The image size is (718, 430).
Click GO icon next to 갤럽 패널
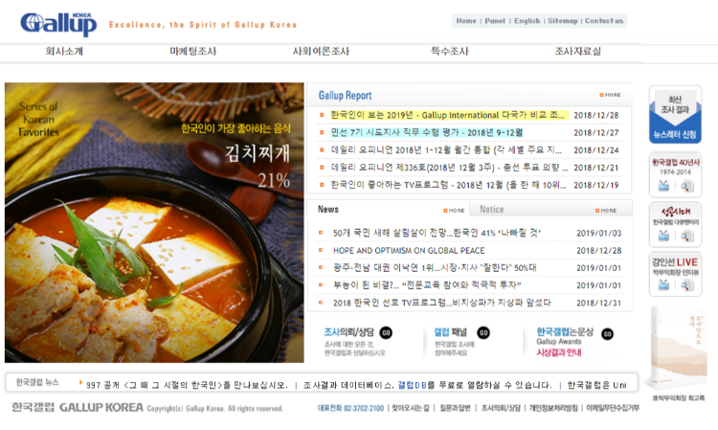[483, 333]
